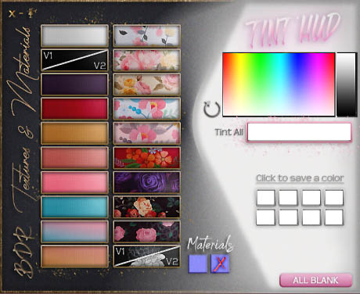This screenshot has width=360, height=294.
Task: Choose the white silver solid texture
Action: (74, 36)
